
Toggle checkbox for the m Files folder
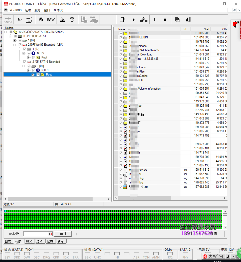(x=121, y=72)
